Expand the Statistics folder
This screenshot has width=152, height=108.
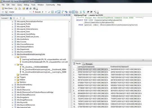15,82
